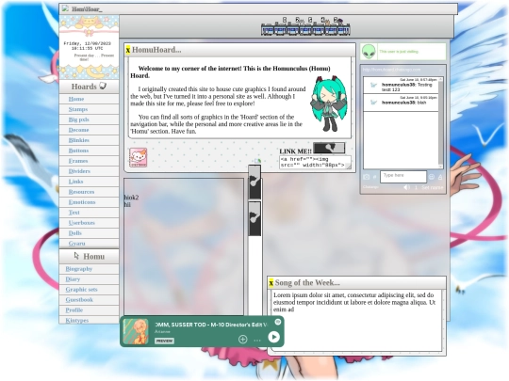This screenshot has width=509, height=381.
Task: Open the Gyaru page
Action: pyautogui.click(x=77, y=244)
